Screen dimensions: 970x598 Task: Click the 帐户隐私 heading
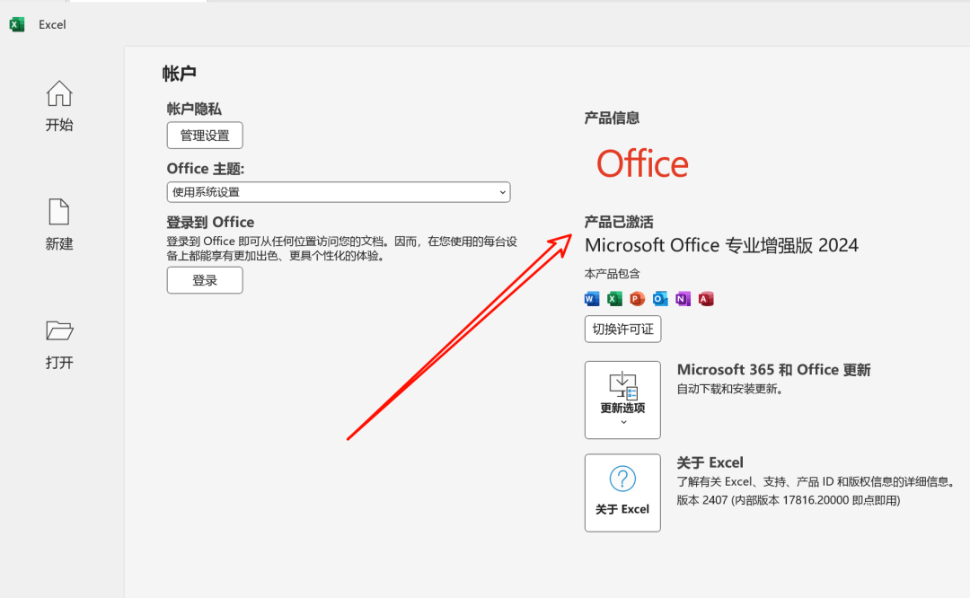[x=194, y=109]
